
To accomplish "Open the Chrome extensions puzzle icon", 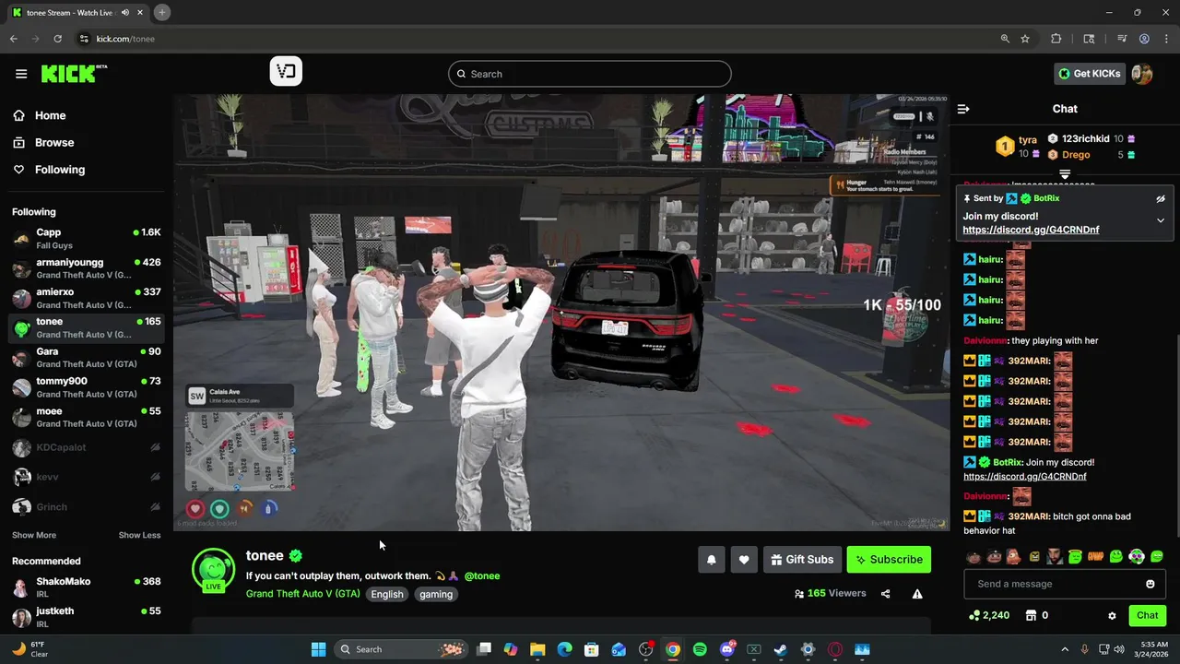I will pos(1056,39).
